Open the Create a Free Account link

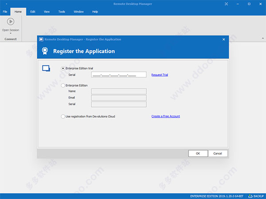(x=165, y=116)
